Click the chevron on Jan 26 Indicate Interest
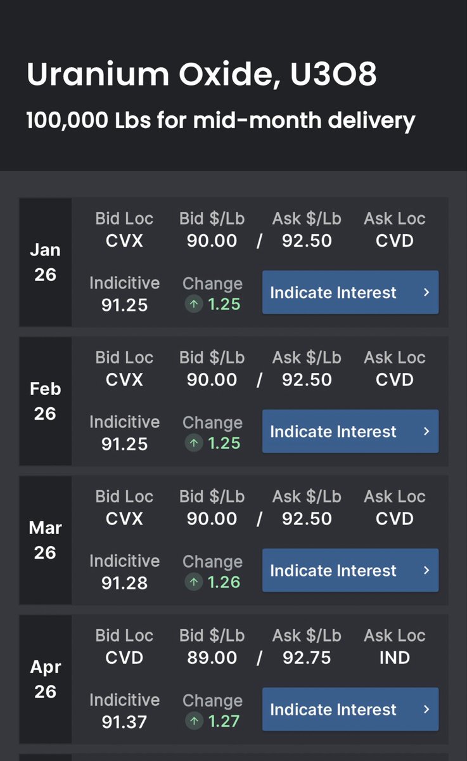467x761 pixels. [426, 292]
